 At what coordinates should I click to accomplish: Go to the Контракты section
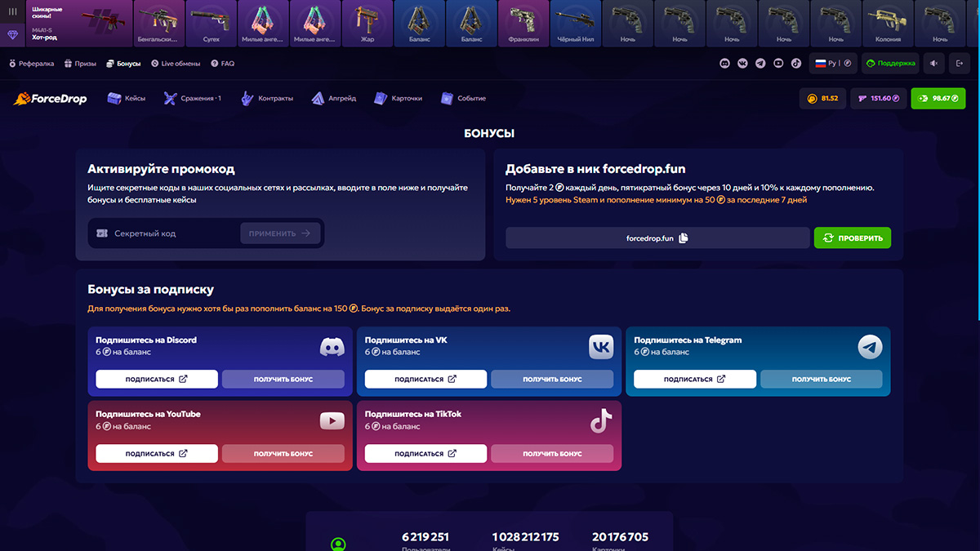tap(266, 99)
